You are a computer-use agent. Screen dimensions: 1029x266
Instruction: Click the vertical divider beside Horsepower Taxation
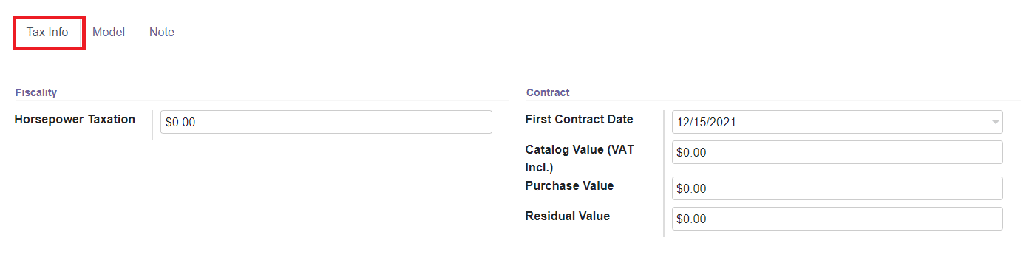pyautogui.click(x=152, y=125)
